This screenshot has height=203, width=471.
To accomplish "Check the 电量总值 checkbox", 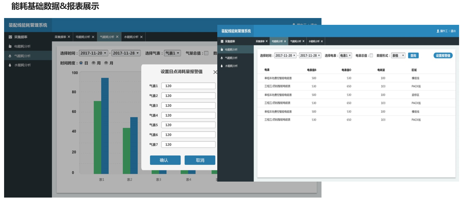I will (x=371, y=55).
